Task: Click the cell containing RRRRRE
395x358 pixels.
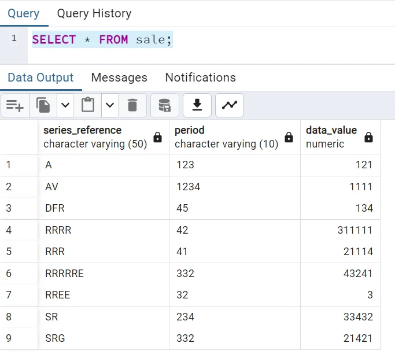Action: pos(64,274)
